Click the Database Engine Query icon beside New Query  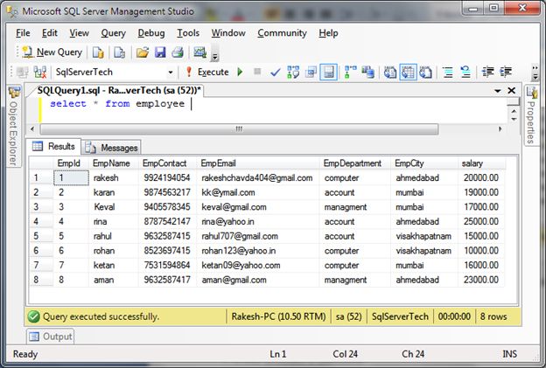98,52
